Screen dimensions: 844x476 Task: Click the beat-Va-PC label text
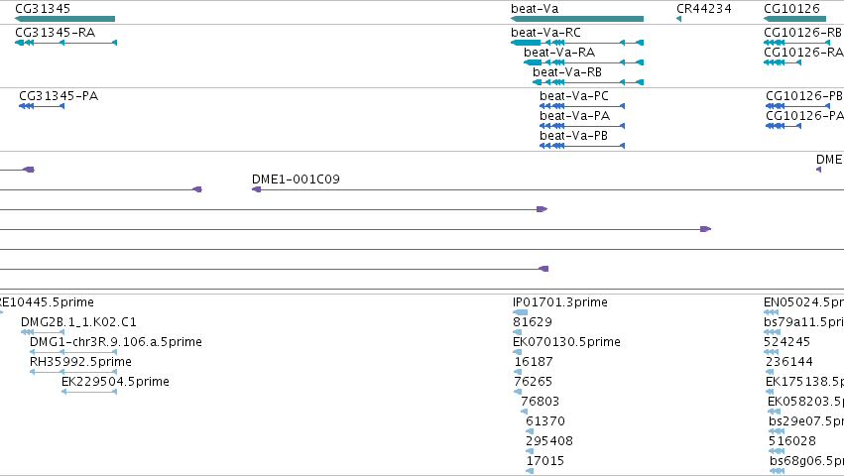tap(574, 96)
